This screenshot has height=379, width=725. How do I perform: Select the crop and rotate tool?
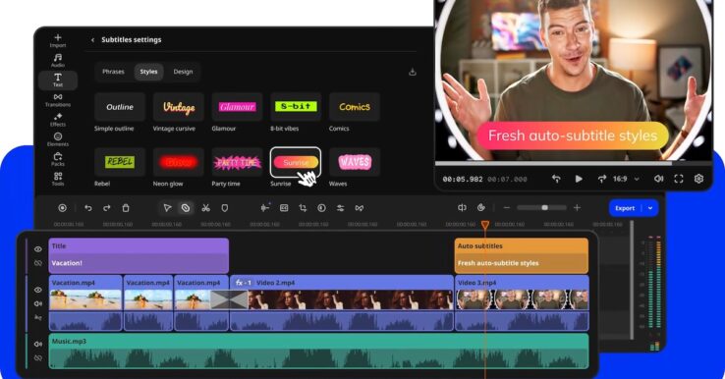click(303, 208)
